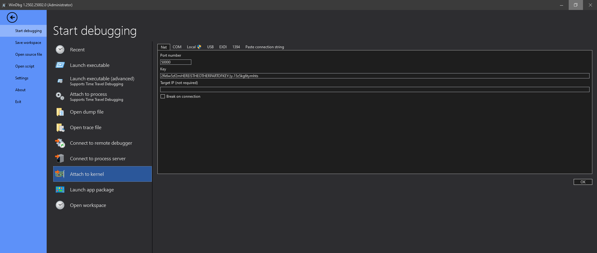Switch to the Net tab
Image resolution: width=597 pixels, height=253 pixels.
[x=164, y=47]
